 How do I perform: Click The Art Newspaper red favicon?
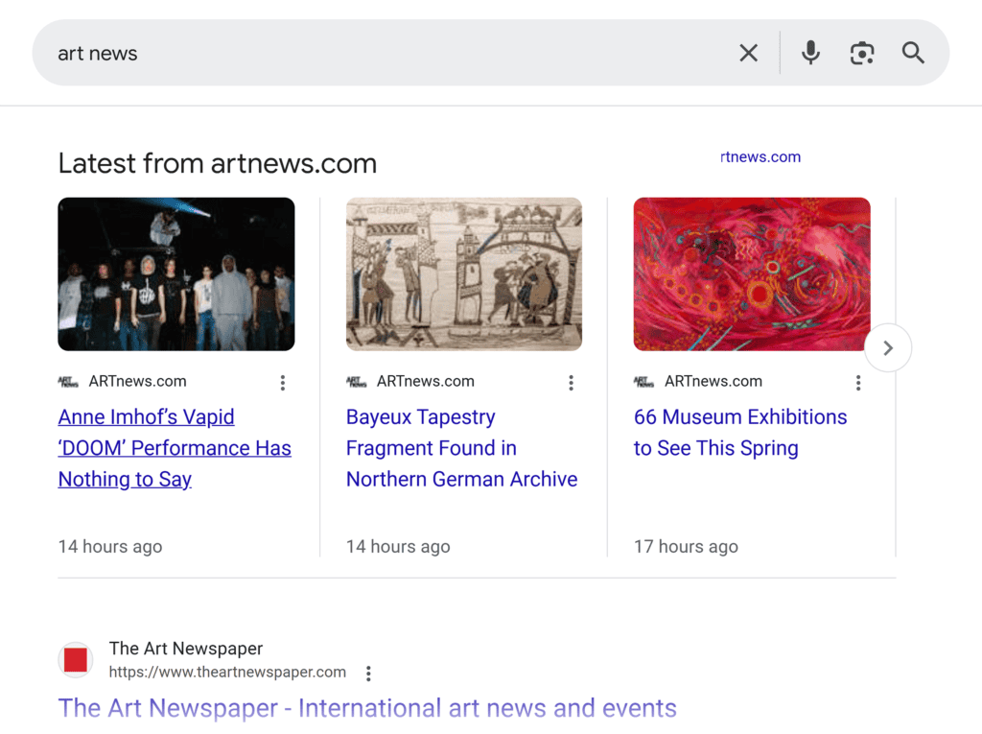[x=76, y=660]
